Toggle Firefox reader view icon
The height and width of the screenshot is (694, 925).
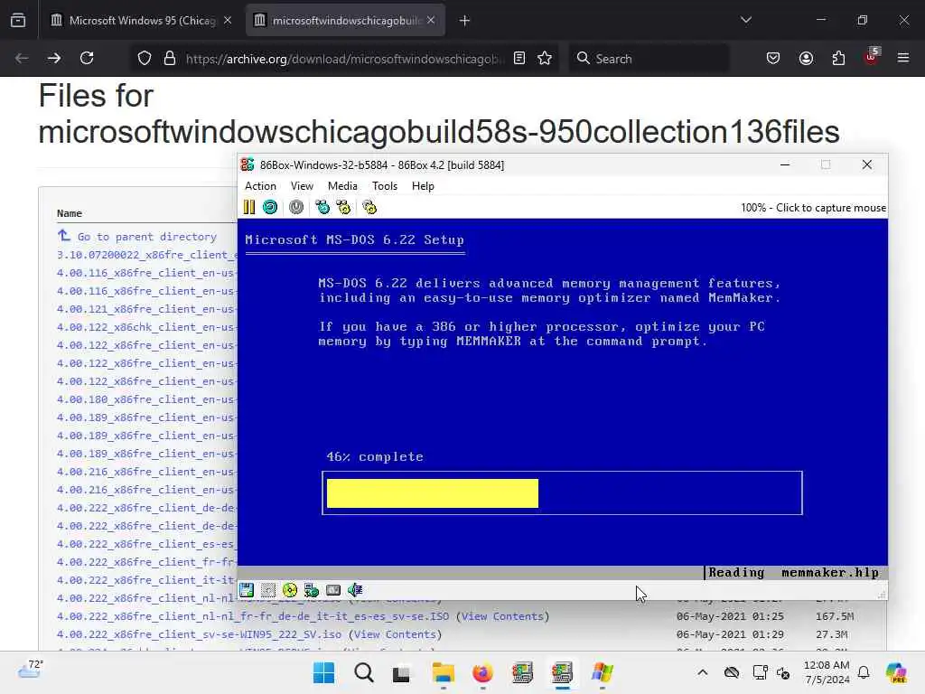coord(519,58)
